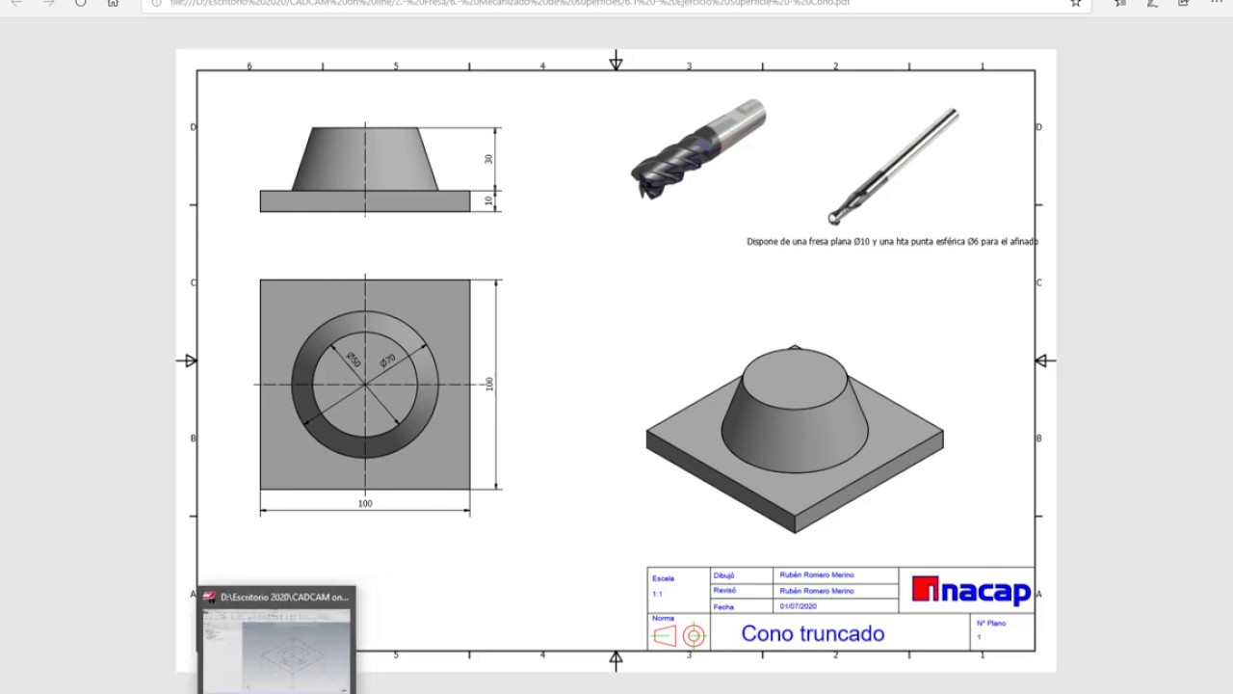The image size is (1233, 694).
Task: Click the flat end mill tool image
Action: click(x=698, y=148)
